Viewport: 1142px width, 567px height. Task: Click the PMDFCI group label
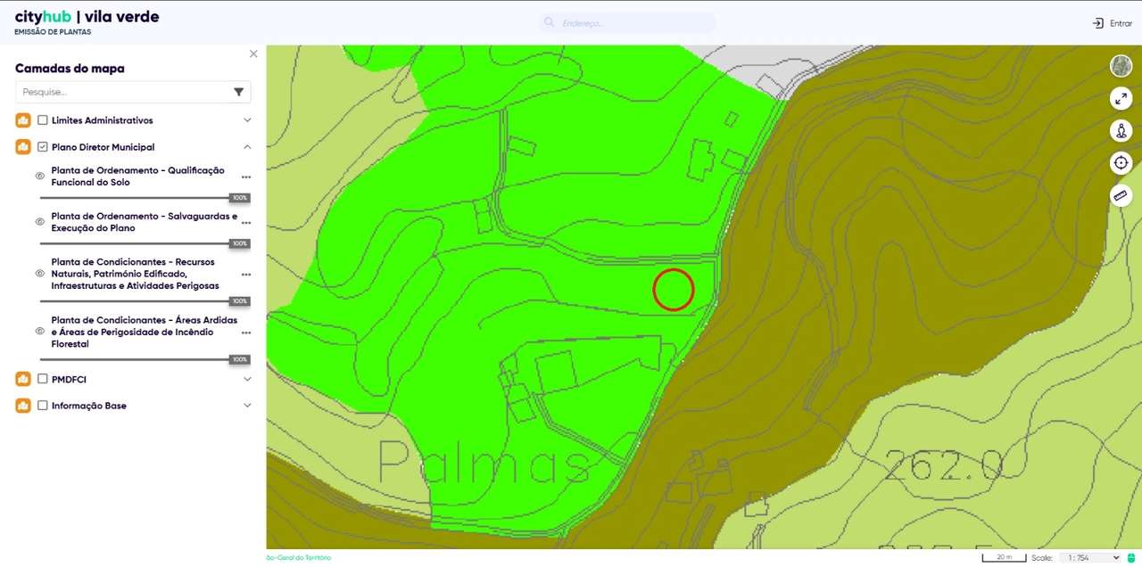69,379
